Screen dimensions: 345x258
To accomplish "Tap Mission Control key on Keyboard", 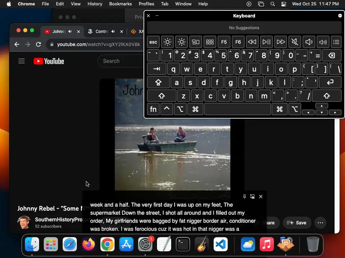I will point(196,42).
